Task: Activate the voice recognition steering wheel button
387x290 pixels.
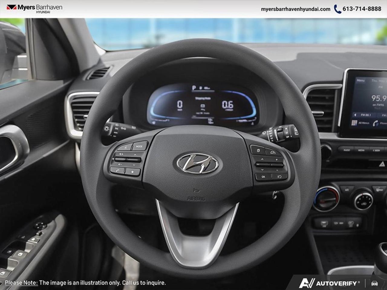Action: (x=125, y=148)
